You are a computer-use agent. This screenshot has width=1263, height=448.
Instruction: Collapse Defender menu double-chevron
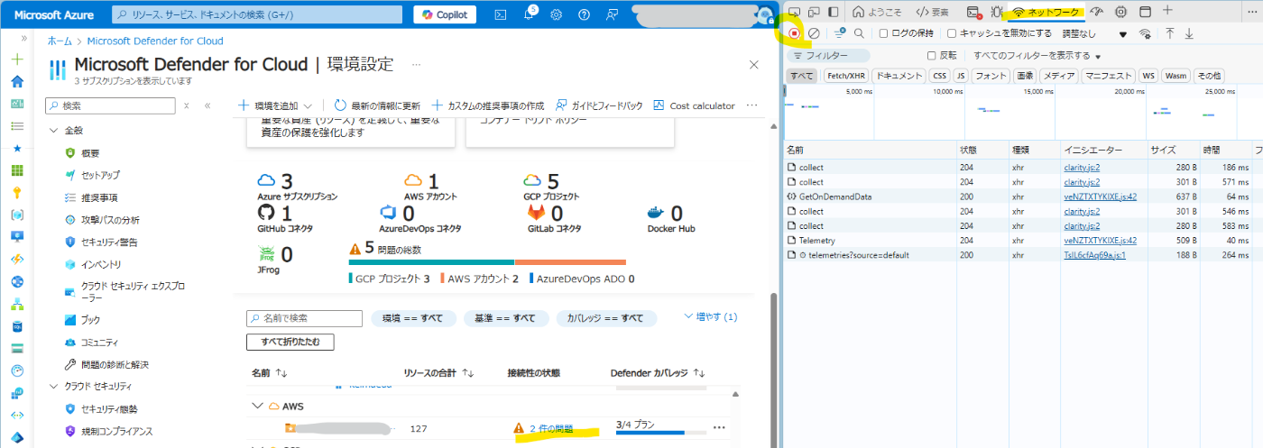tap(207, 105)
